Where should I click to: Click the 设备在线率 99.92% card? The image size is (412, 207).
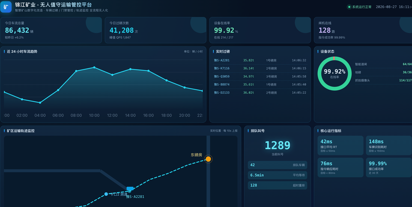(260, 30)
